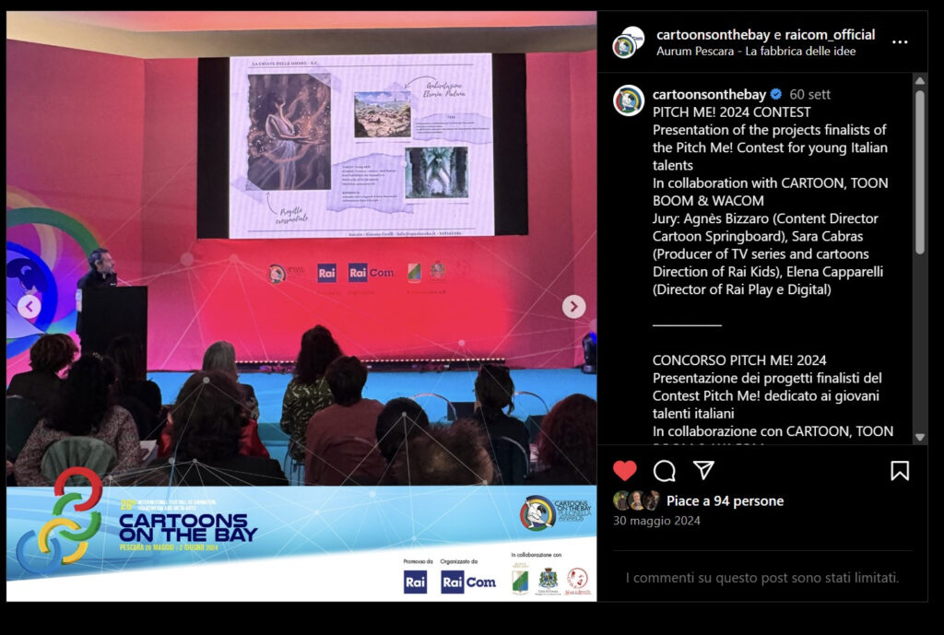
Task: Go to the next carousel photo
Action: click(573, 307)
